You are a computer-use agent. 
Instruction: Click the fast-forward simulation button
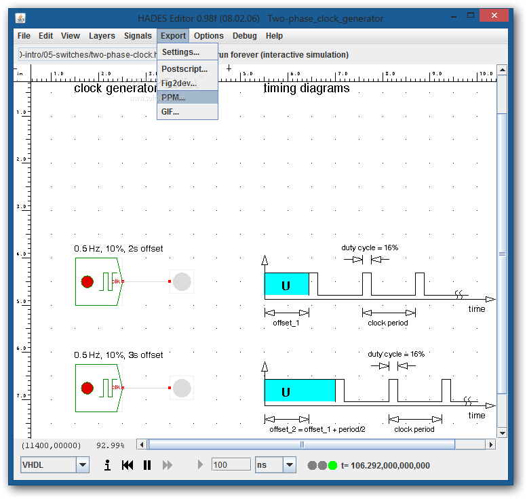[x=168, y=465]
